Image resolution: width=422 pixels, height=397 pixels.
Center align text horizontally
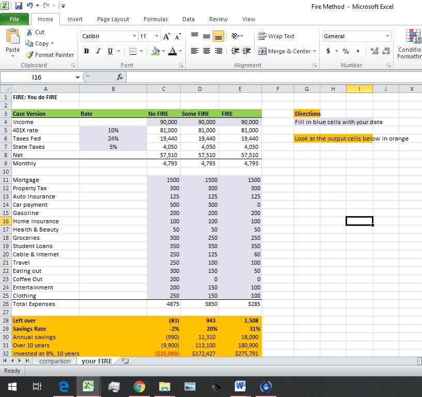pyautogui.click(x=206, y=51)
